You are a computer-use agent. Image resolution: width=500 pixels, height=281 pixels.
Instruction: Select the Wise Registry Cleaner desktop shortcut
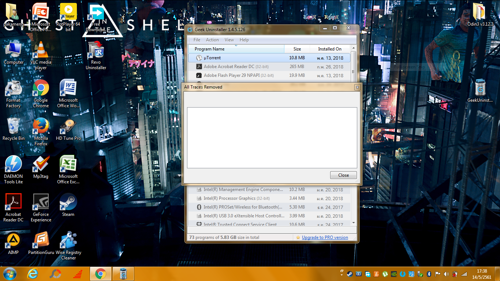tap(68, 246)
